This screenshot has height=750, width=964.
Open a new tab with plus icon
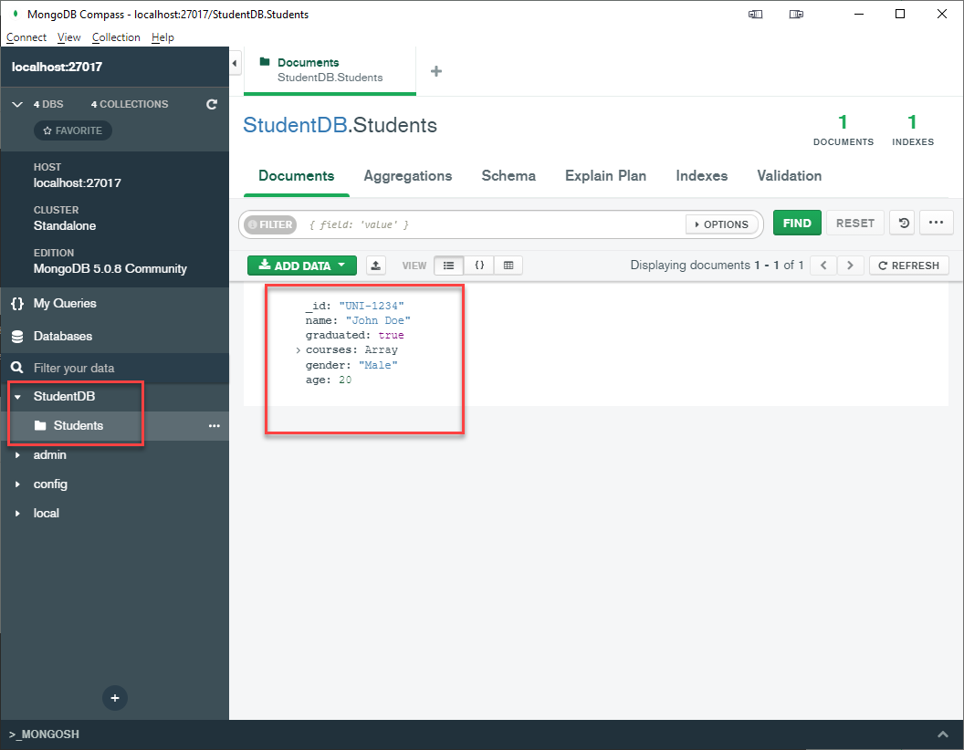[436, 71]
